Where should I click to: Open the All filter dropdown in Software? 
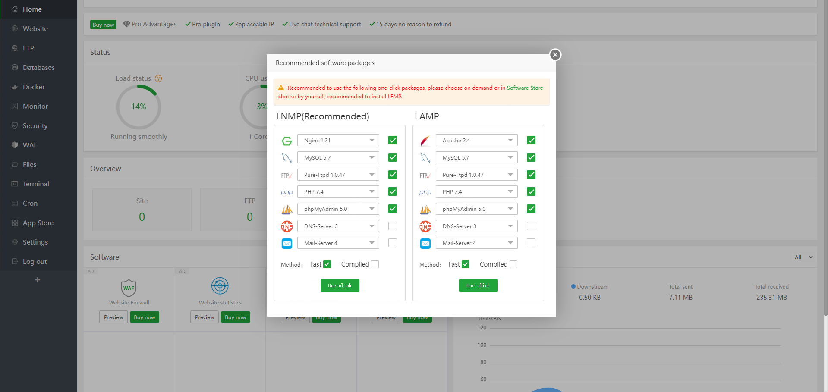(x=803, y=257)
